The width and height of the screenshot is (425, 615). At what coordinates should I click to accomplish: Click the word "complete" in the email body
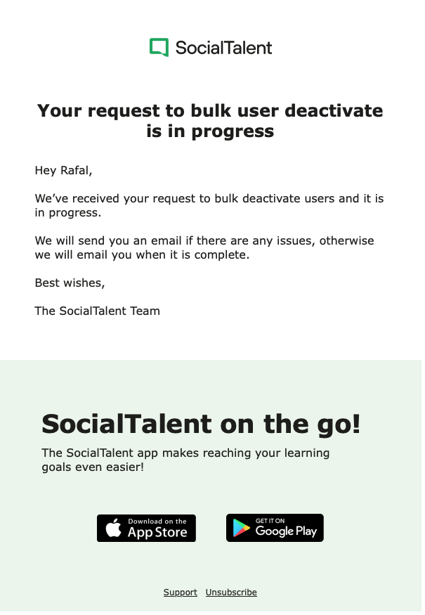coord(223,254)
